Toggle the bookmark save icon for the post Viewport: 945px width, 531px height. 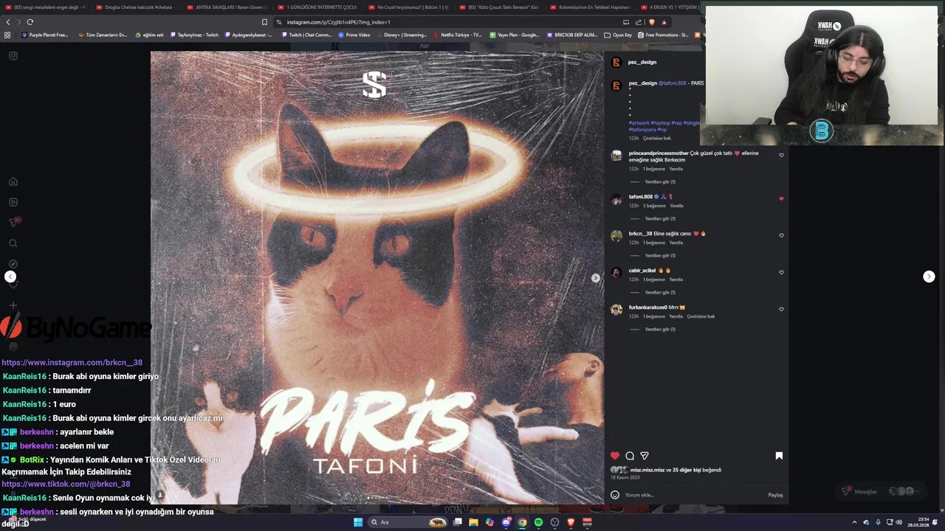pyautogui.click(x=779, y=456)
